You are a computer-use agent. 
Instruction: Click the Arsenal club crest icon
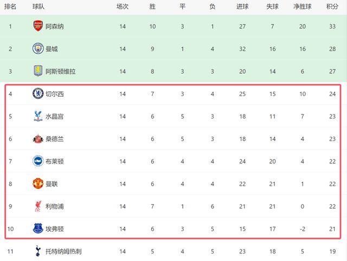click(37, 26)
